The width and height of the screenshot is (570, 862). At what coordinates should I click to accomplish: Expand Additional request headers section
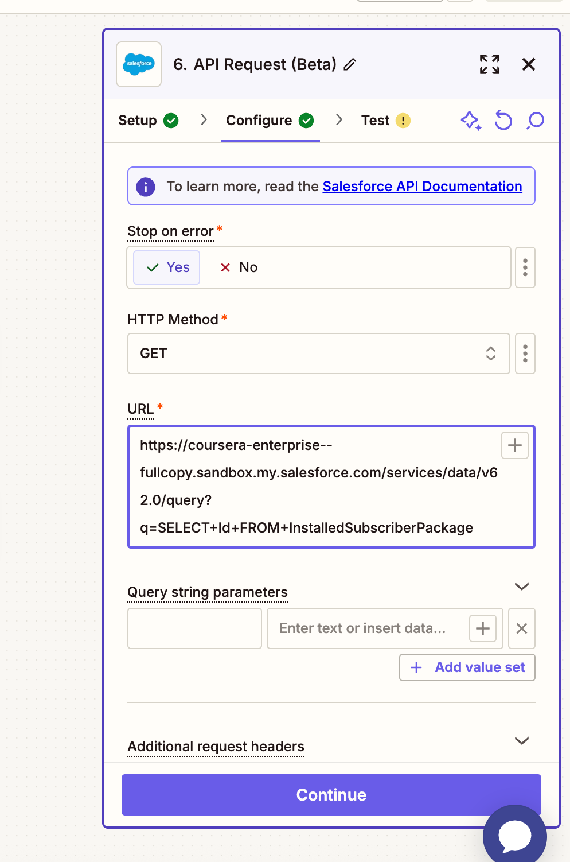tap(522, 740)
